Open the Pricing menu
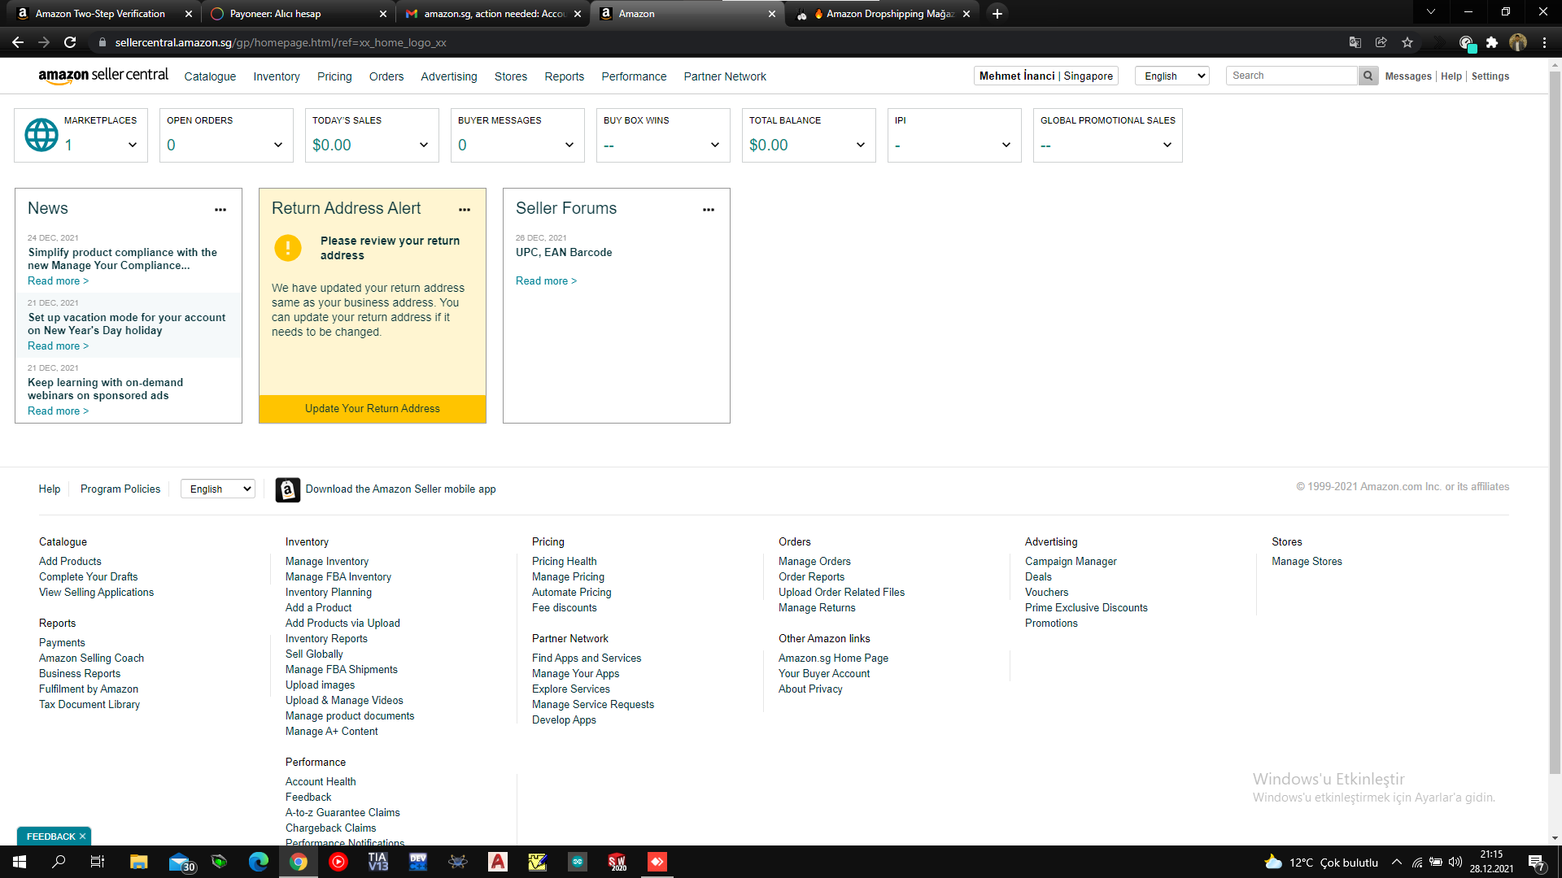The height and width of the screenshot is (878, 1562). pyautogui.click(x=334, y=76)
